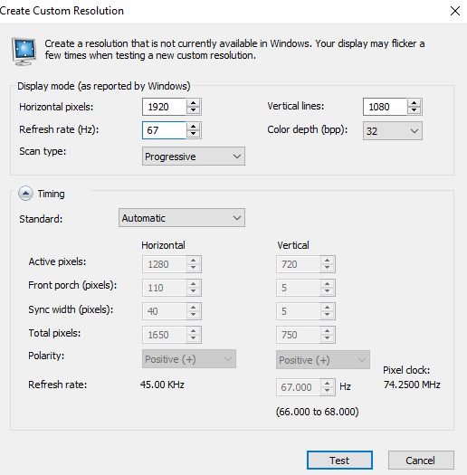The height and width of the screenshot is (475, 467).
Task: Decrease horizontal Active pixels down arrow
Action: point(194,268)
